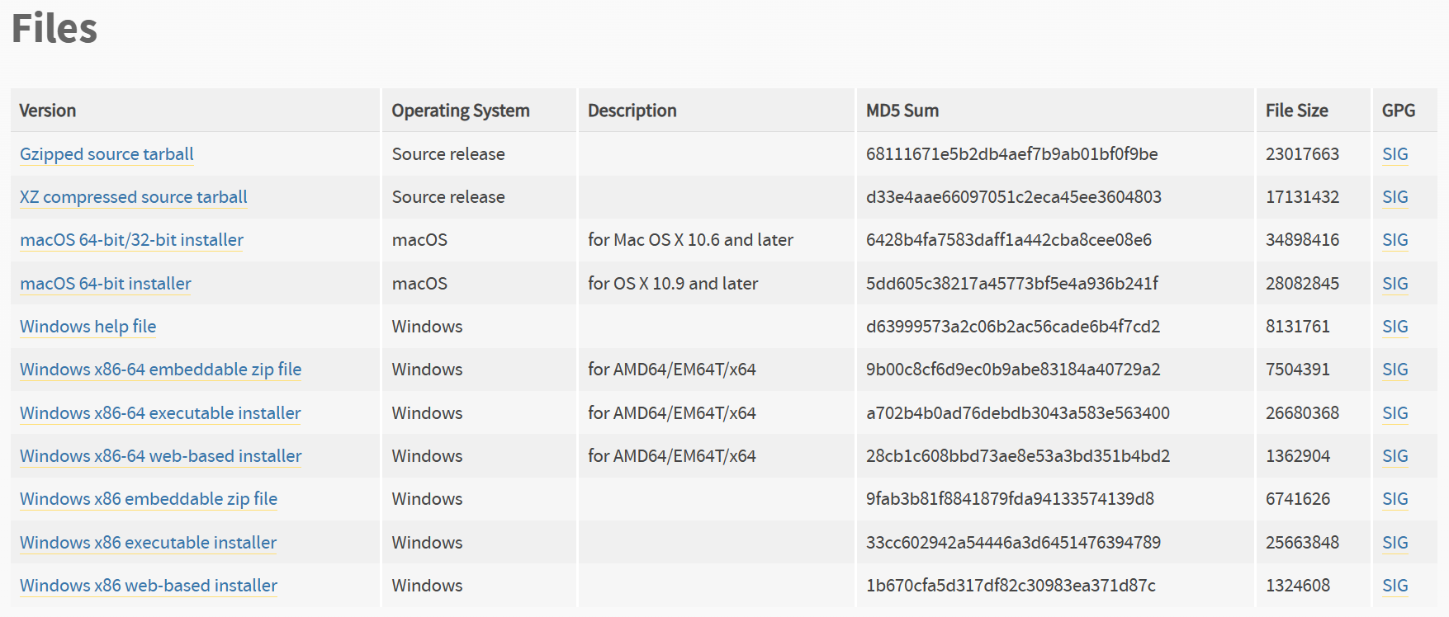Open SIG for Windows x86-64 executable installer

(1395, 413)
